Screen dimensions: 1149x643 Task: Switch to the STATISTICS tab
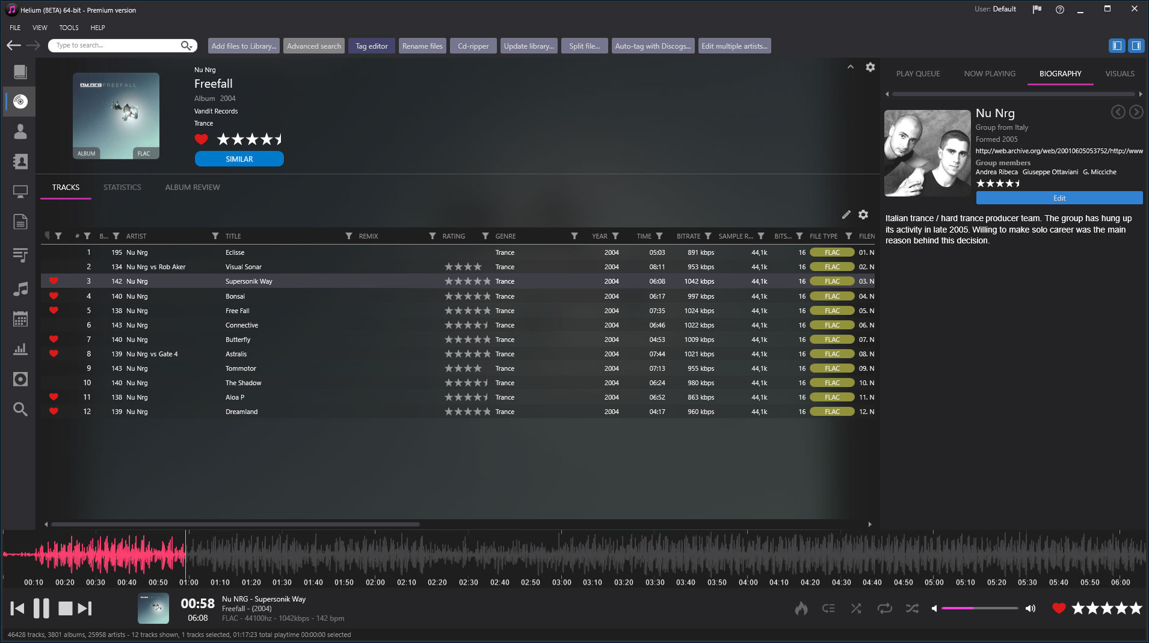122,187
